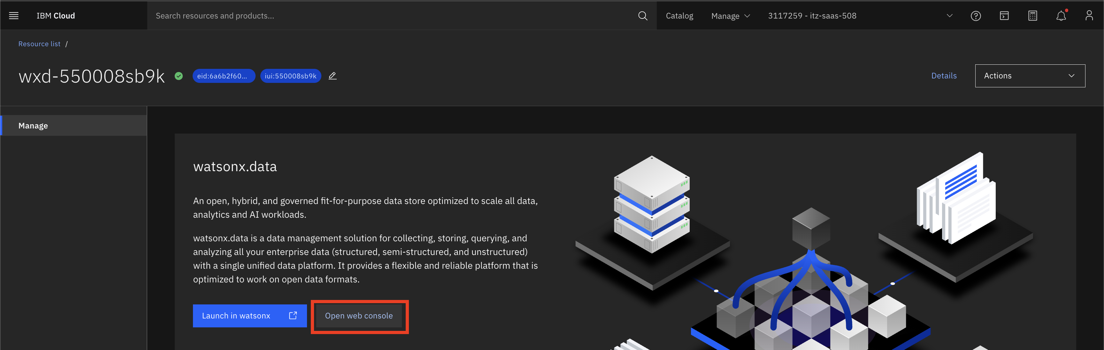The image size is (1104, 350).
Task: View notifications bell icon
Action: [1061, 16]
